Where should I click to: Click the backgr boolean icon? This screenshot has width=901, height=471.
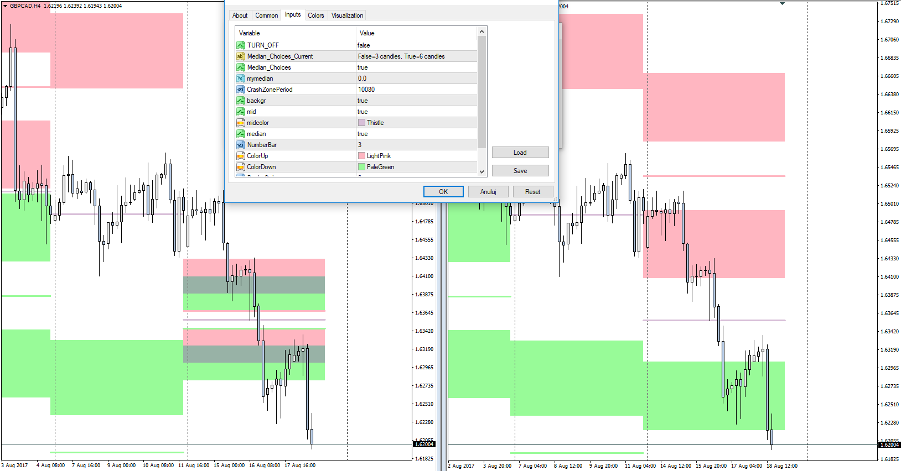(x=240, y=101)
